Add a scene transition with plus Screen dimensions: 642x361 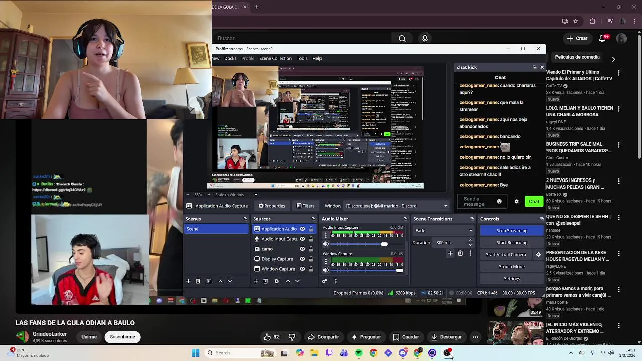tap(450, 254)
